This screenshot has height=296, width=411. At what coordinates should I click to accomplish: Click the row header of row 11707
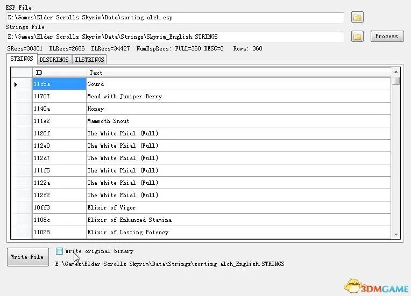click(x=22, y=96)
